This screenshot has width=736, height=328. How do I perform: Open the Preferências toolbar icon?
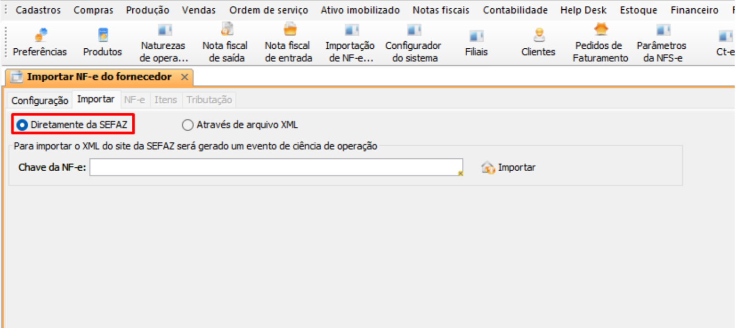[40, 43]
